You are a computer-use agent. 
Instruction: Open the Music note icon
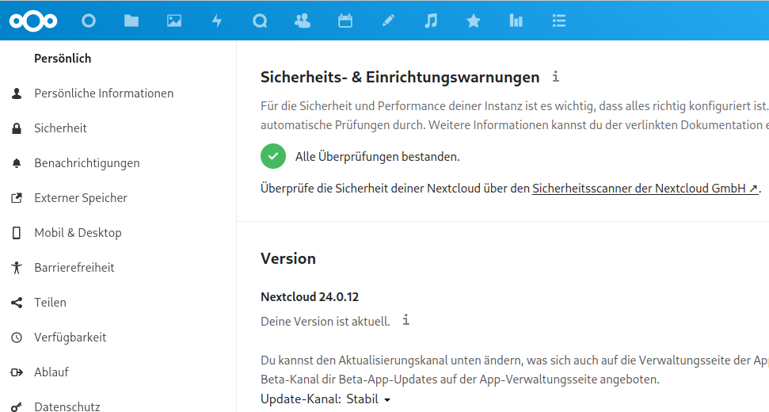point(431,21)
